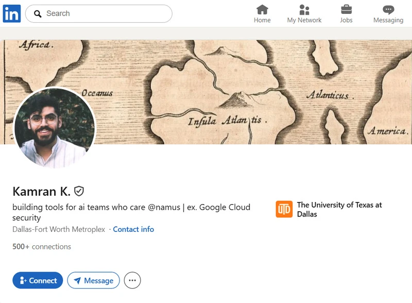
Task: Open the More options ellipsis menu
Action: click(x=133, y=280)
